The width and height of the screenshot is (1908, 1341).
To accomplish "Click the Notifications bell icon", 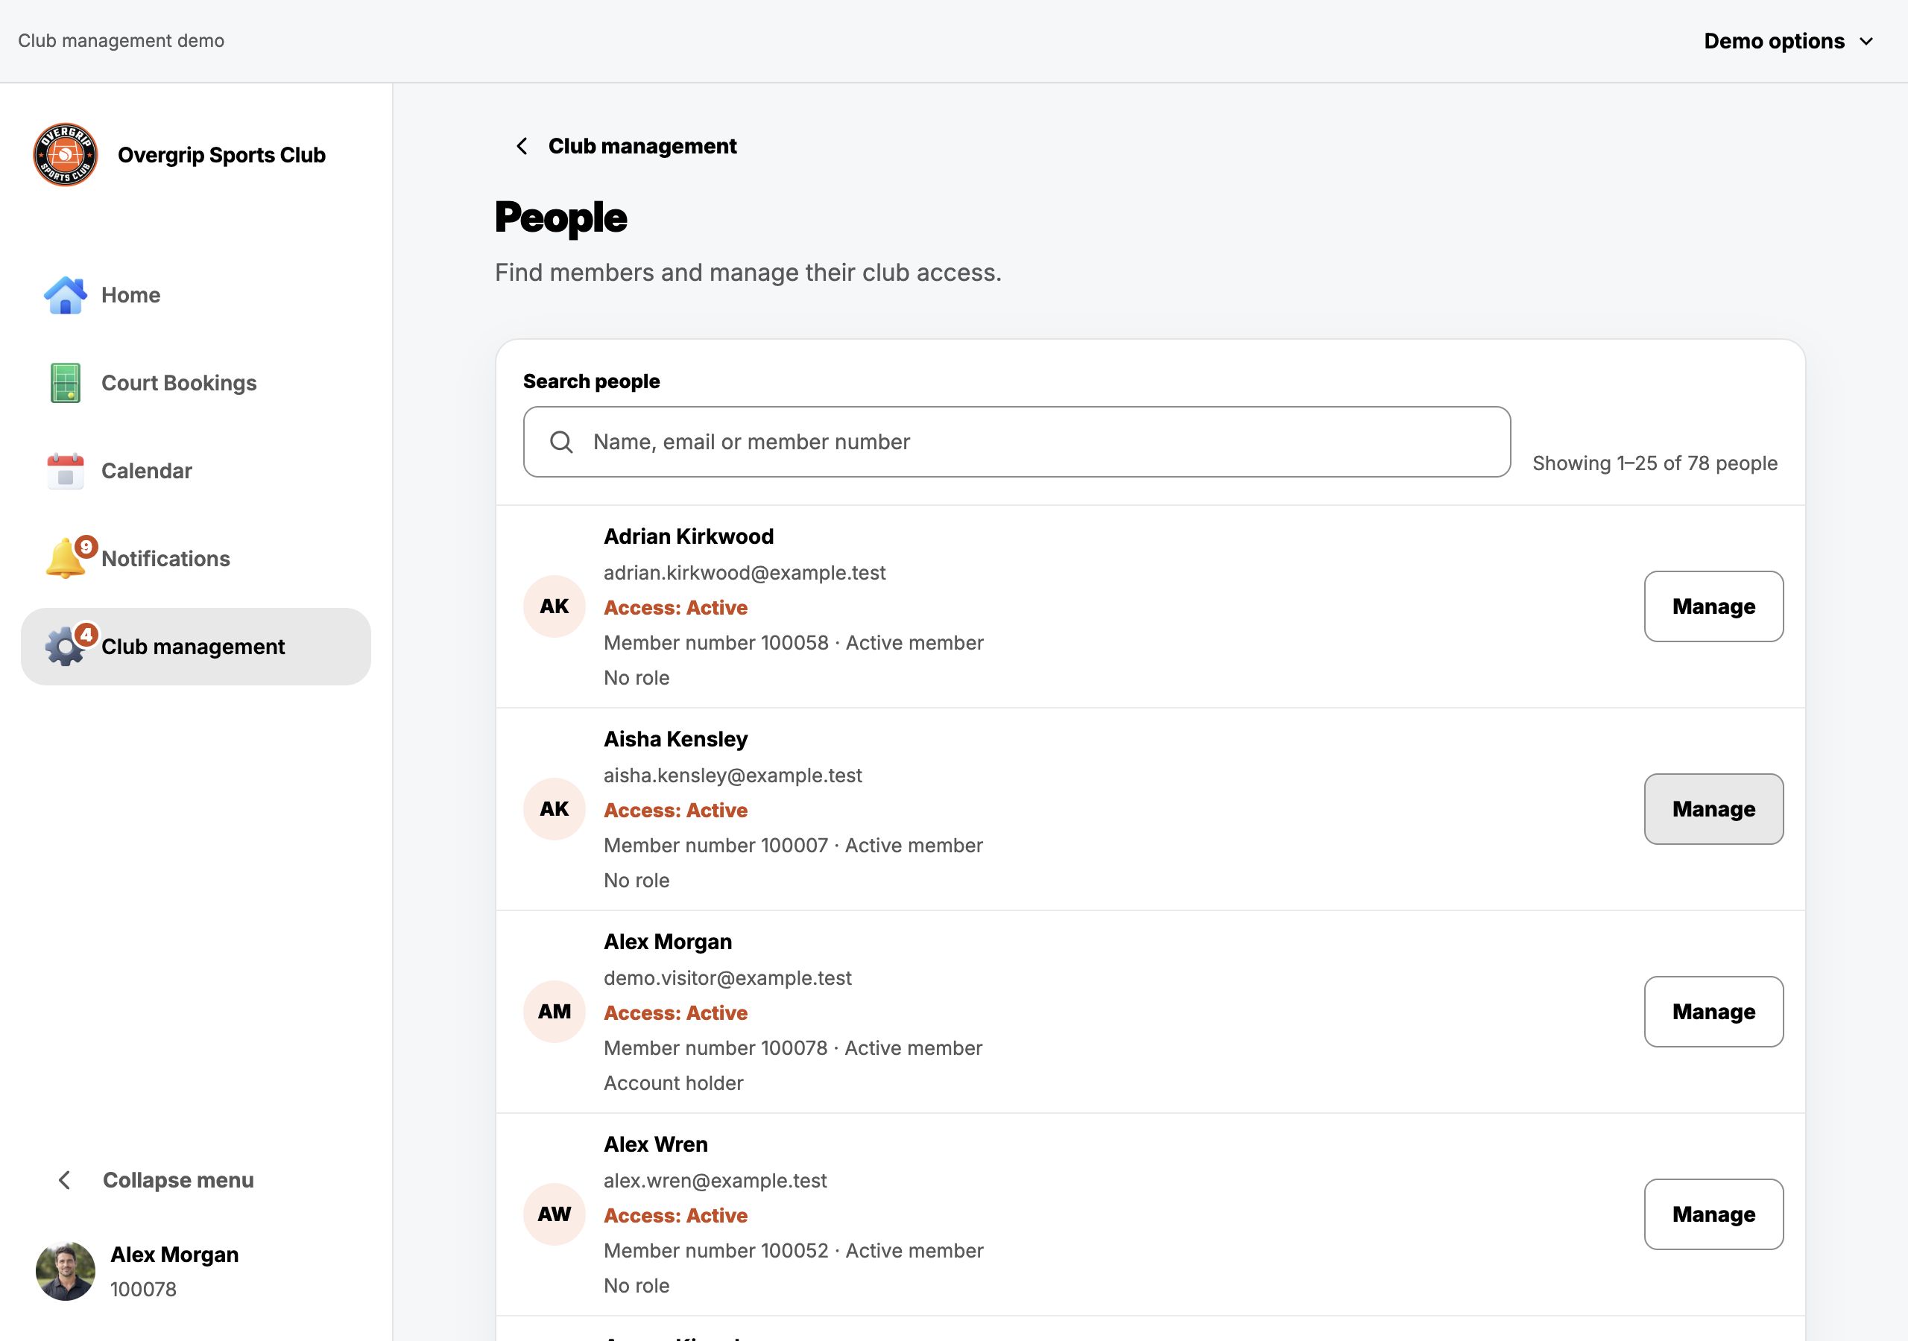I will (x=65, y=558).
